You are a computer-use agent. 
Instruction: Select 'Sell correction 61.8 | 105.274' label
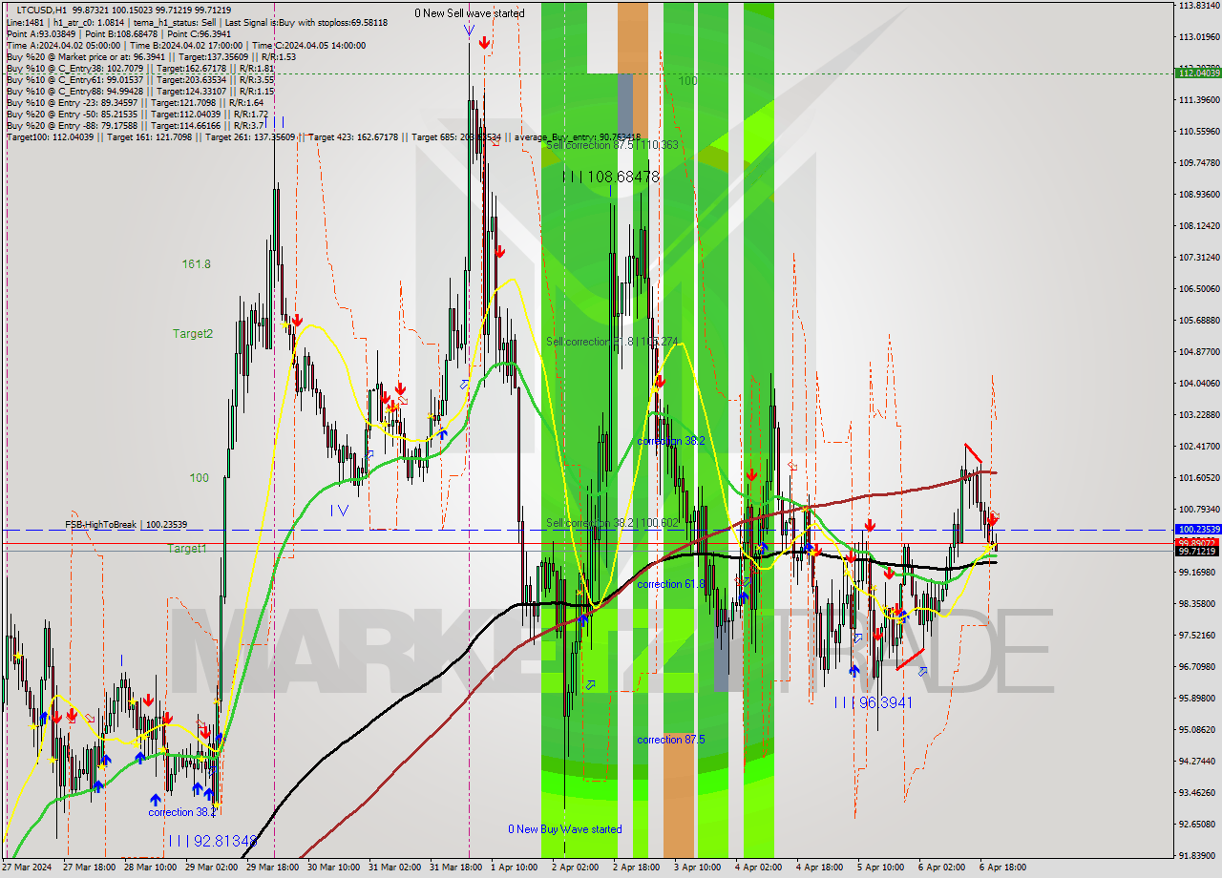(x=612, y=342)
